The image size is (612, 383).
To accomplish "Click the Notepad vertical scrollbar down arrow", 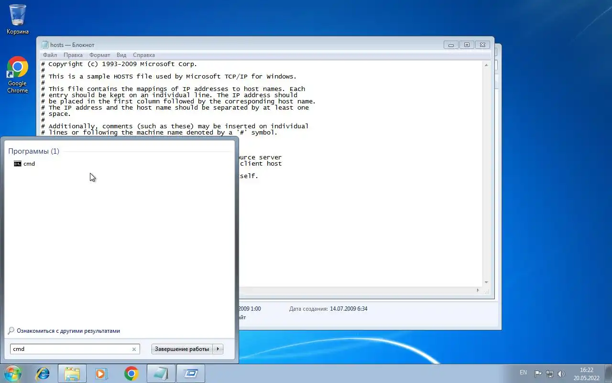I will pos(486,282).
